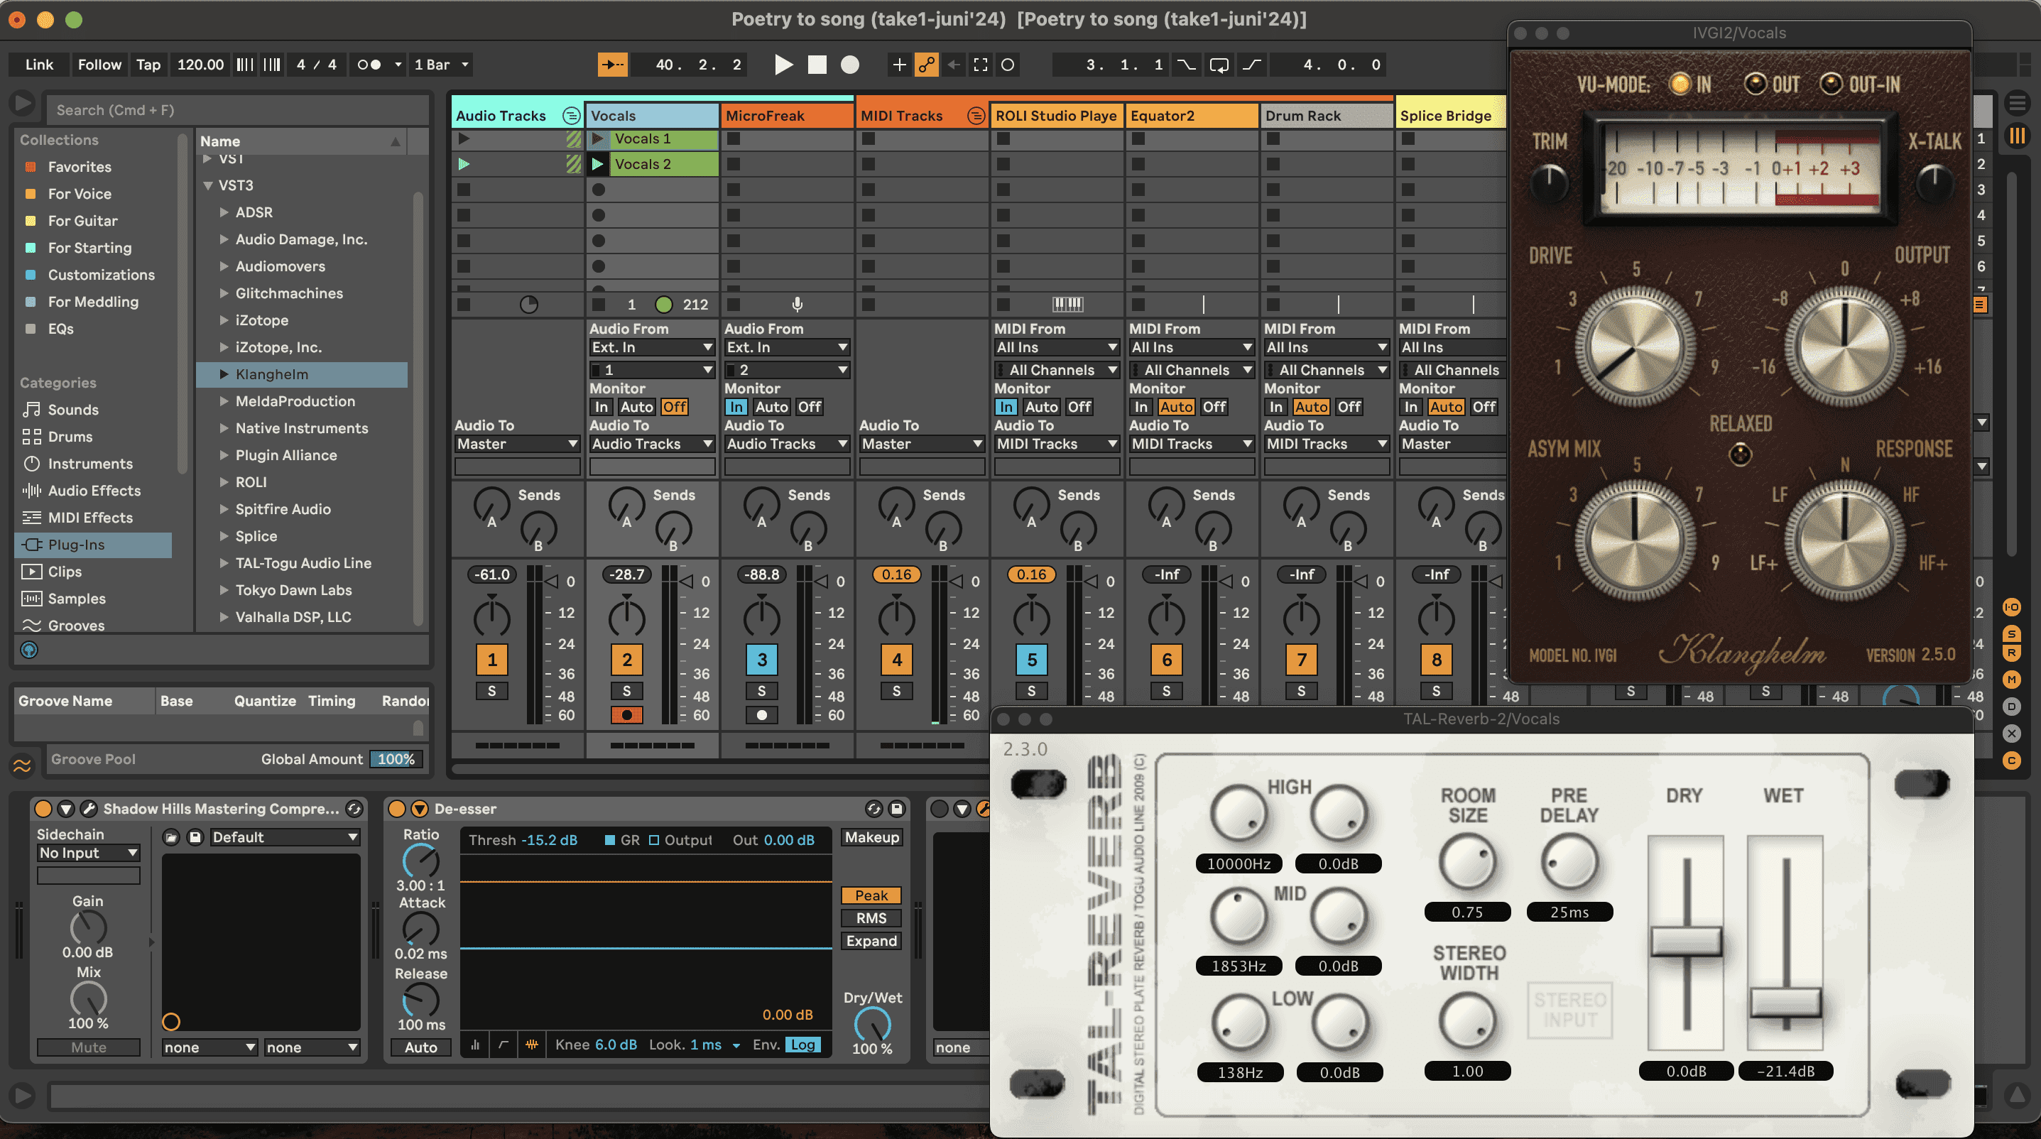This screenshot has width=2041, height=1139.
Task: Open Shadow Hills Default preset dropdown
Action: point(285,837)
